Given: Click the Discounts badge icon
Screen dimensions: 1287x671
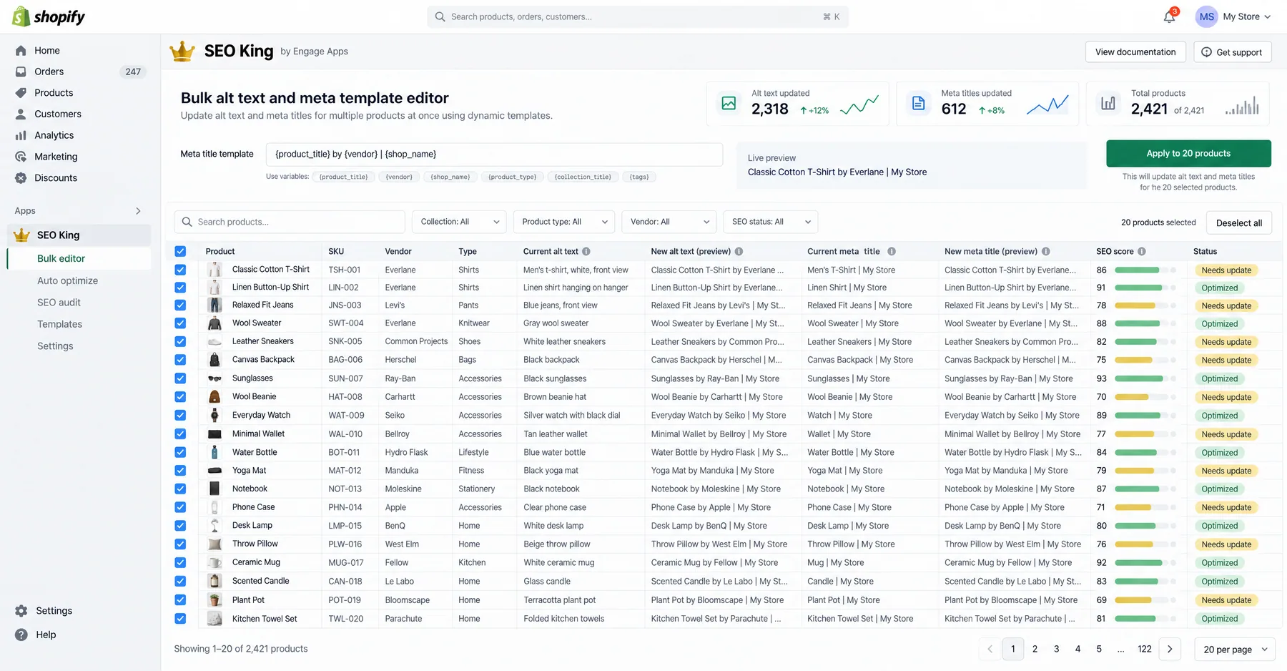Looking at the screenshot, I should click(x=21, y=178).
